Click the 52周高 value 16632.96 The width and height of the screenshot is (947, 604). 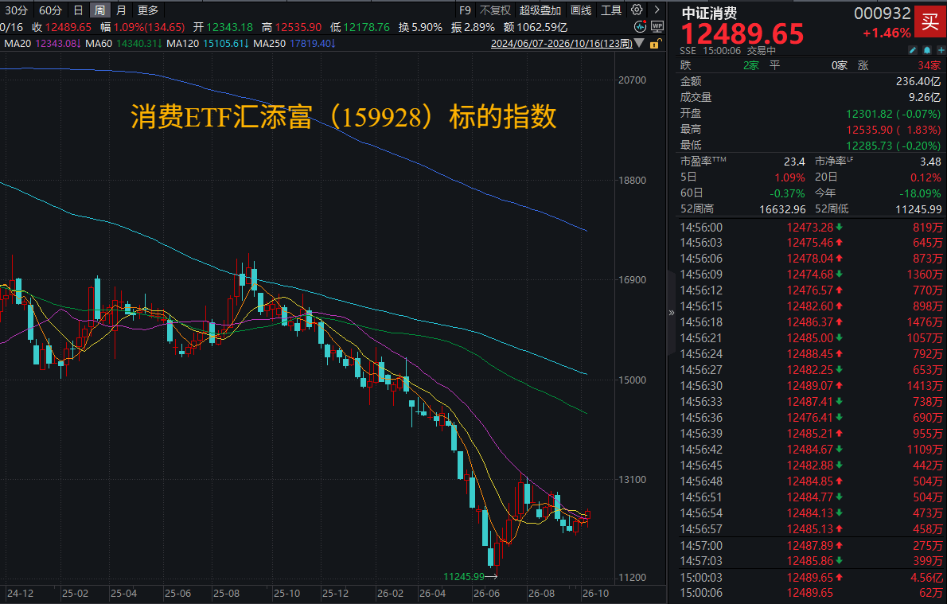click(x=782, y=209)
